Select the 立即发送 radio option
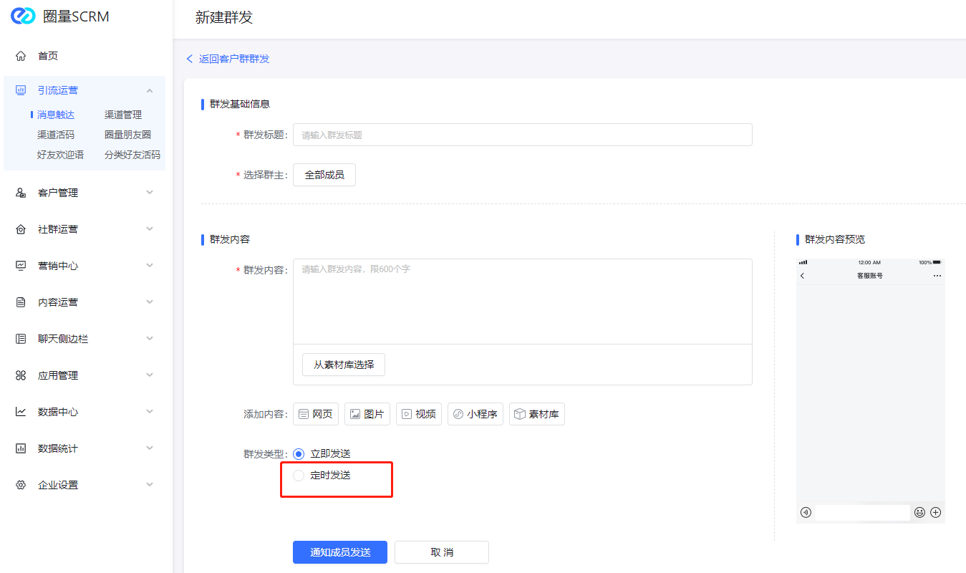 click(x=299, y=454)
